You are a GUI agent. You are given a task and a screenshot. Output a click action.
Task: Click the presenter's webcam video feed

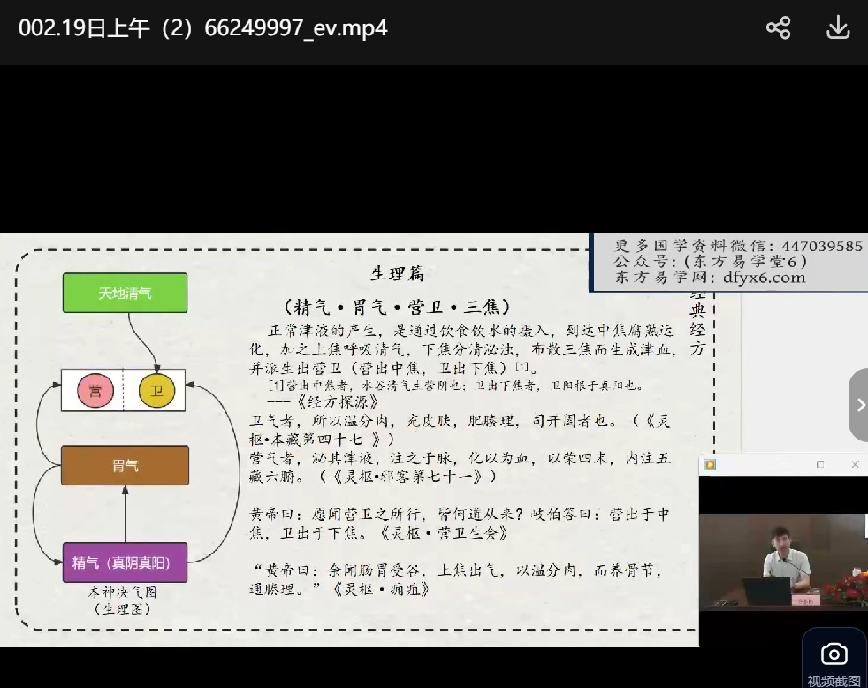click(x=782, y=562)
